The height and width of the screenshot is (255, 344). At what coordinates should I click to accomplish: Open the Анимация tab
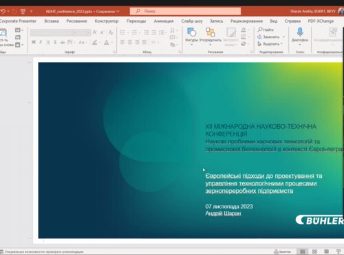coord(164,21)
